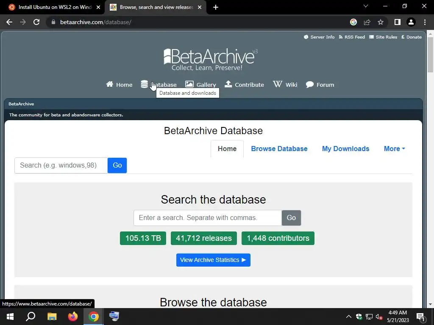Open the clock showing 4:49 AM
Screen dimensions: 434x325
tap(398, 317)
